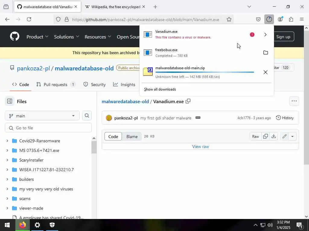
Task: Edit file with the pencil icon
Action: [284, 136]
